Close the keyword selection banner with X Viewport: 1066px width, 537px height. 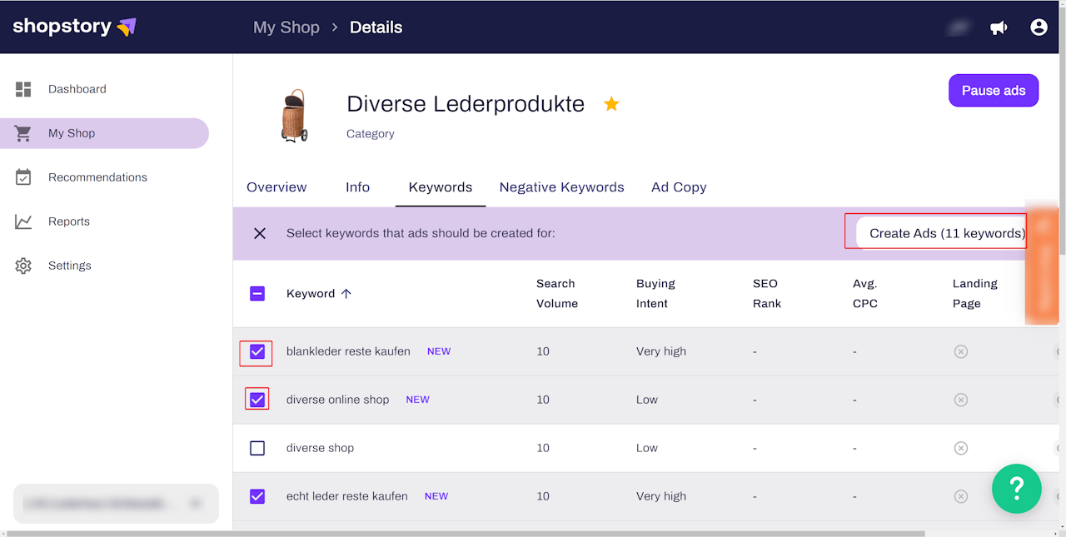(x=260, y=233)
